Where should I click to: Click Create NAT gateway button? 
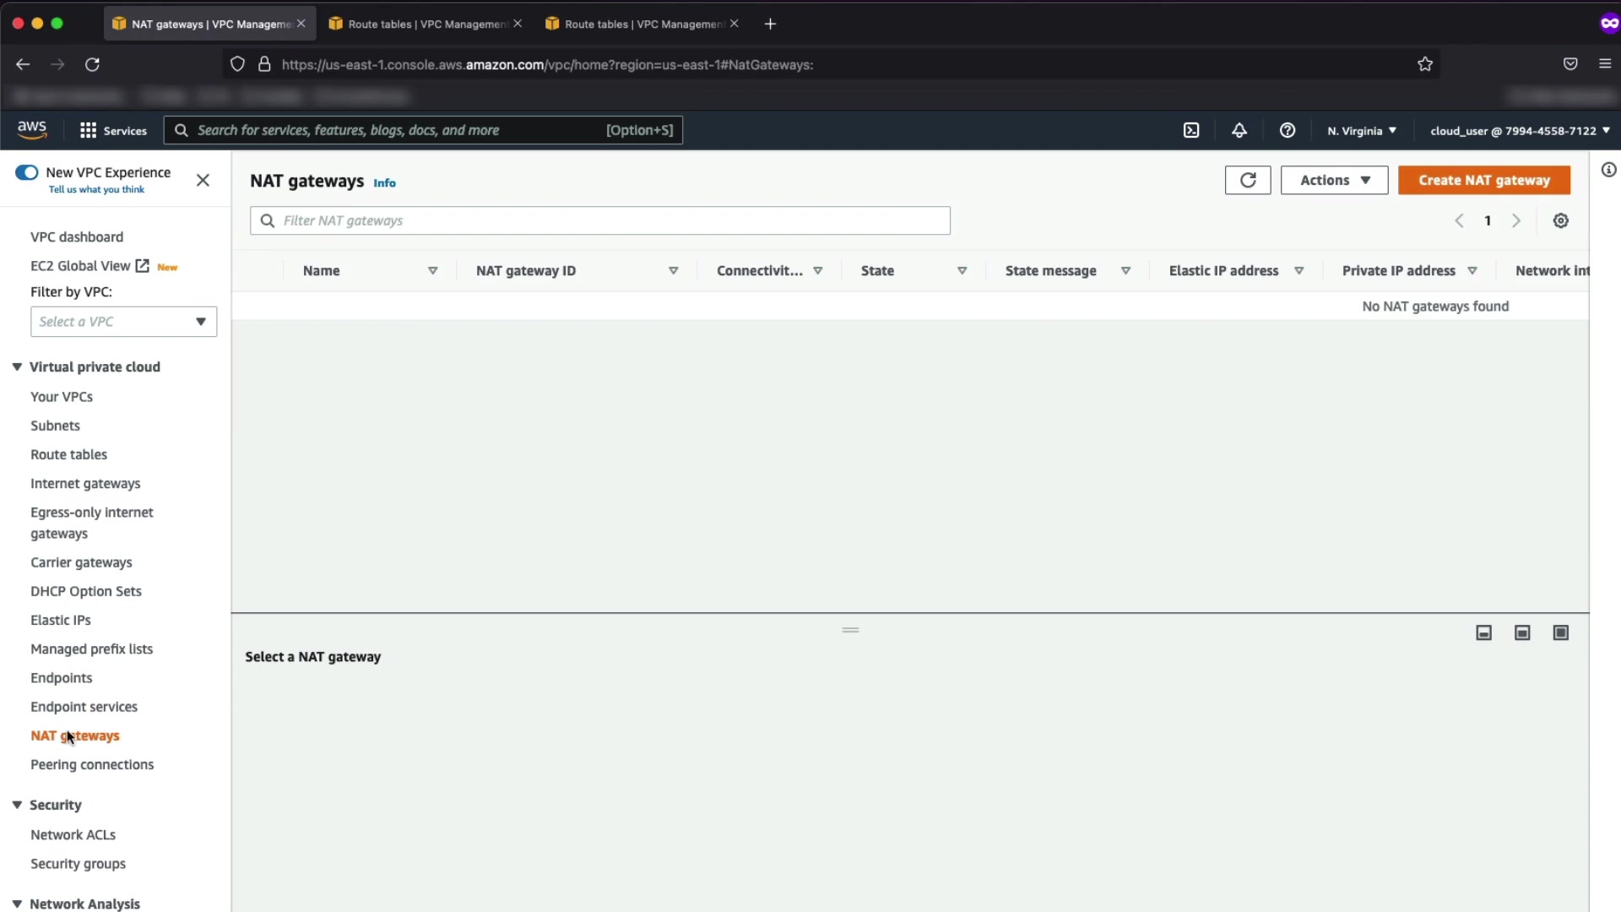1483,180
